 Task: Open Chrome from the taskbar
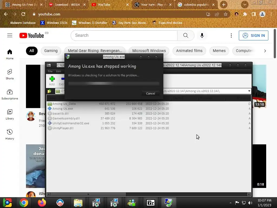(24, 203)
